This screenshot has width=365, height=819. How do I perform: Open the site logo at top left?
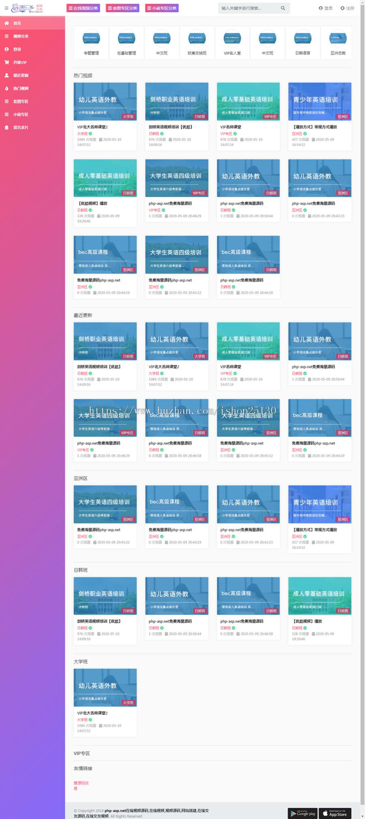[27, 8]
